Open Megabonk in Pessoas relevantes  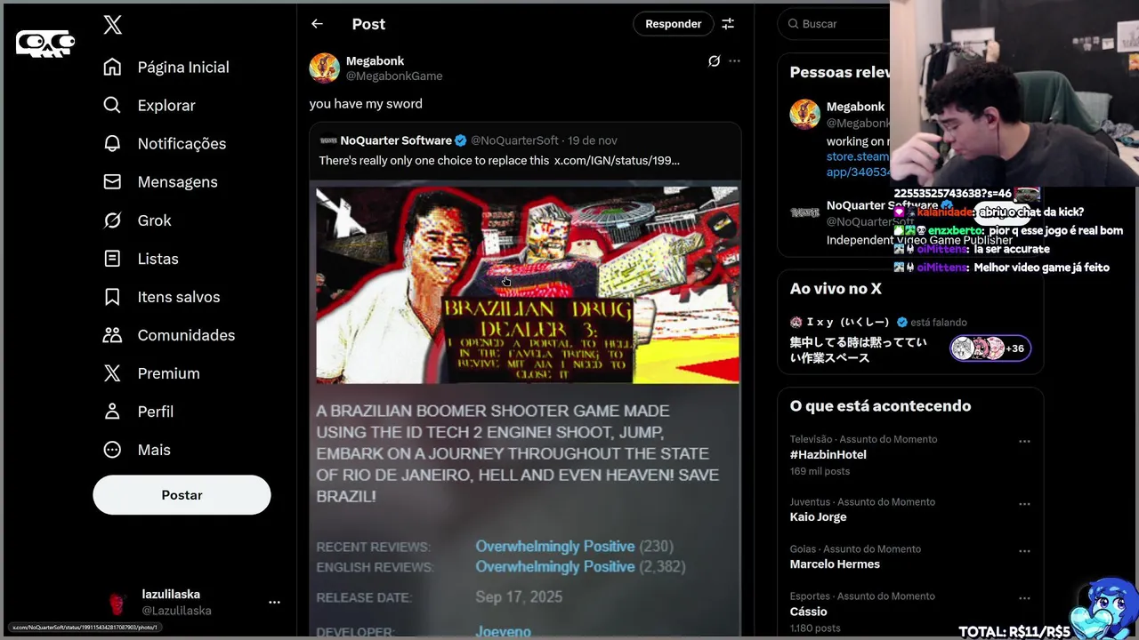coord(855,107)
